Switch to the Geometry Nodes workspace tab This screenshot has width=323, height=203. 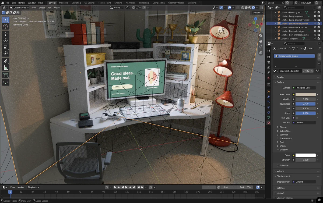coord(176,3)
